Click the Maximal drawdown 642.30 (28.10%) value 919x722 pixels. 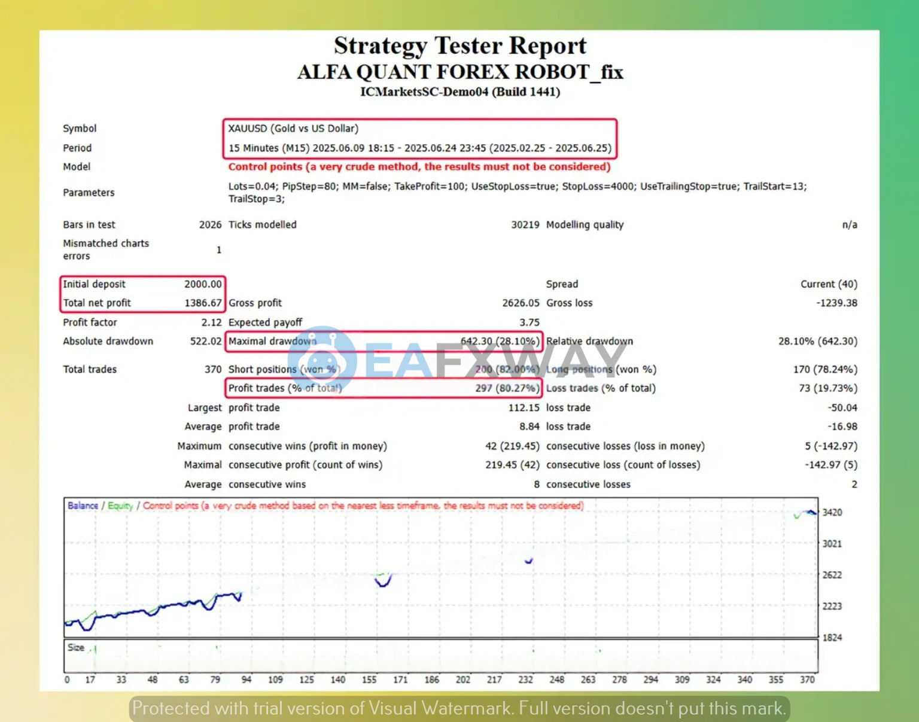click(x=500, y=341)
